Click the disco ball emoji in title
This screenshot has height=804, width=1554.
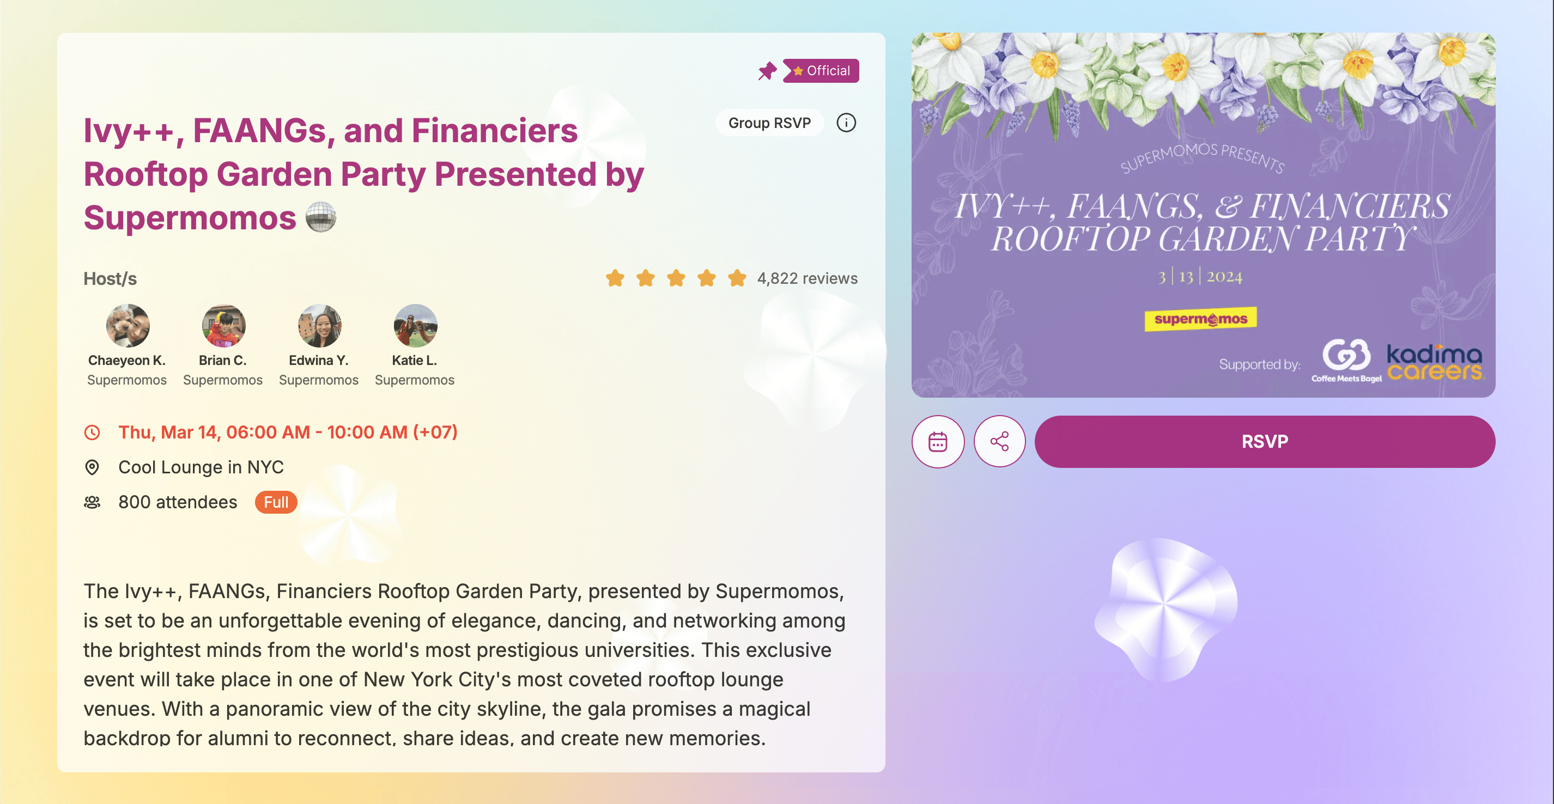321,217
